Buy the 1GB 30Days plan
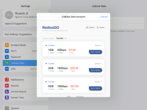The image size is (147, 110). point(96,52)
